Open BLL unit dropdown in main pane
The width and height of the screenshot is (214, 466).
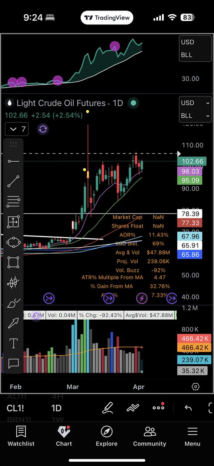[x=195, y=116]
